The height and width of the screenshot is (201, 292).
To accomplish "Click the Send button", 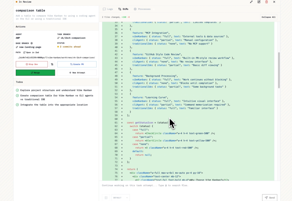I will pyautogui.click(x=270, y=198).
